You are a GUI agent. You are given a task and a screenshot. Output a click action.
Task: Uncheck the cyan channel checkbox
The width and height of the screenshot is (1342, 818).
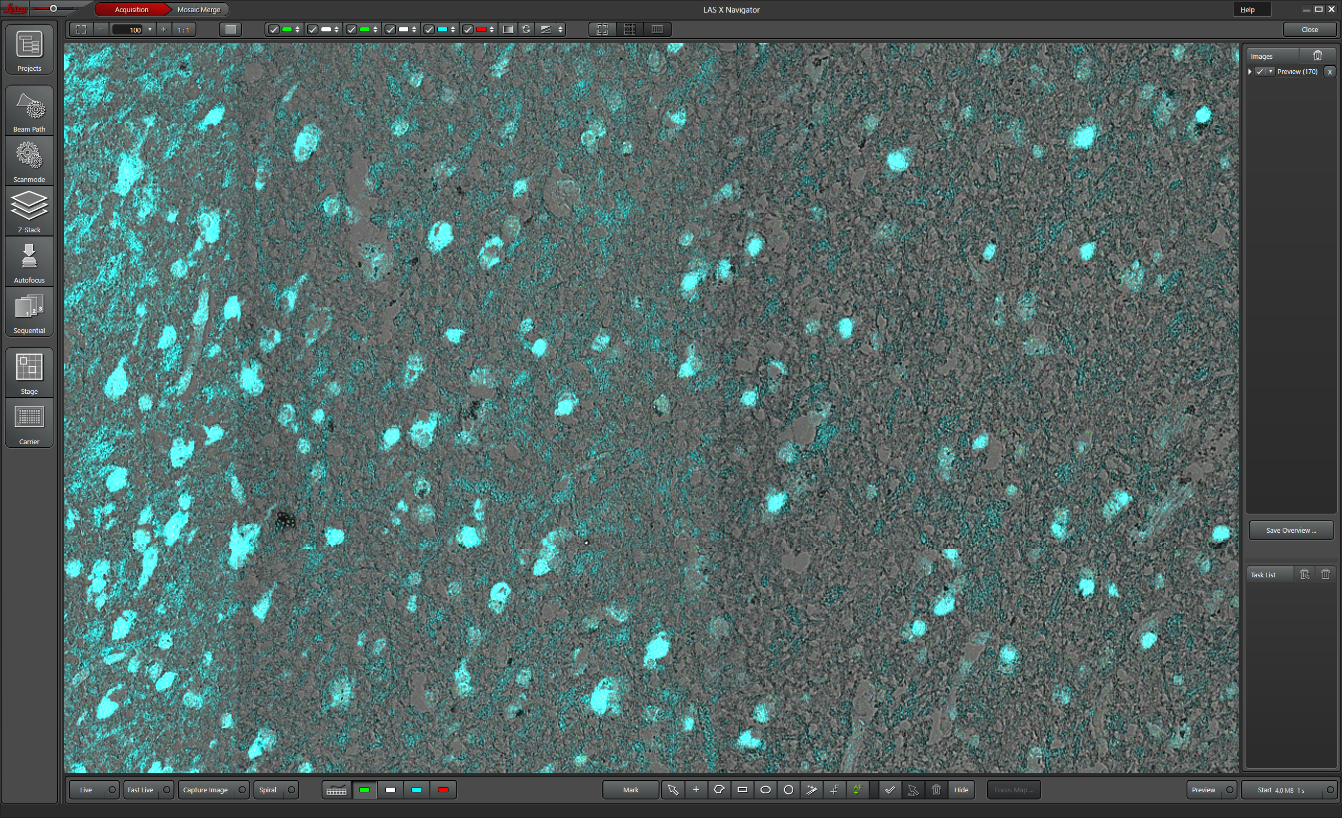click(429, 29)
